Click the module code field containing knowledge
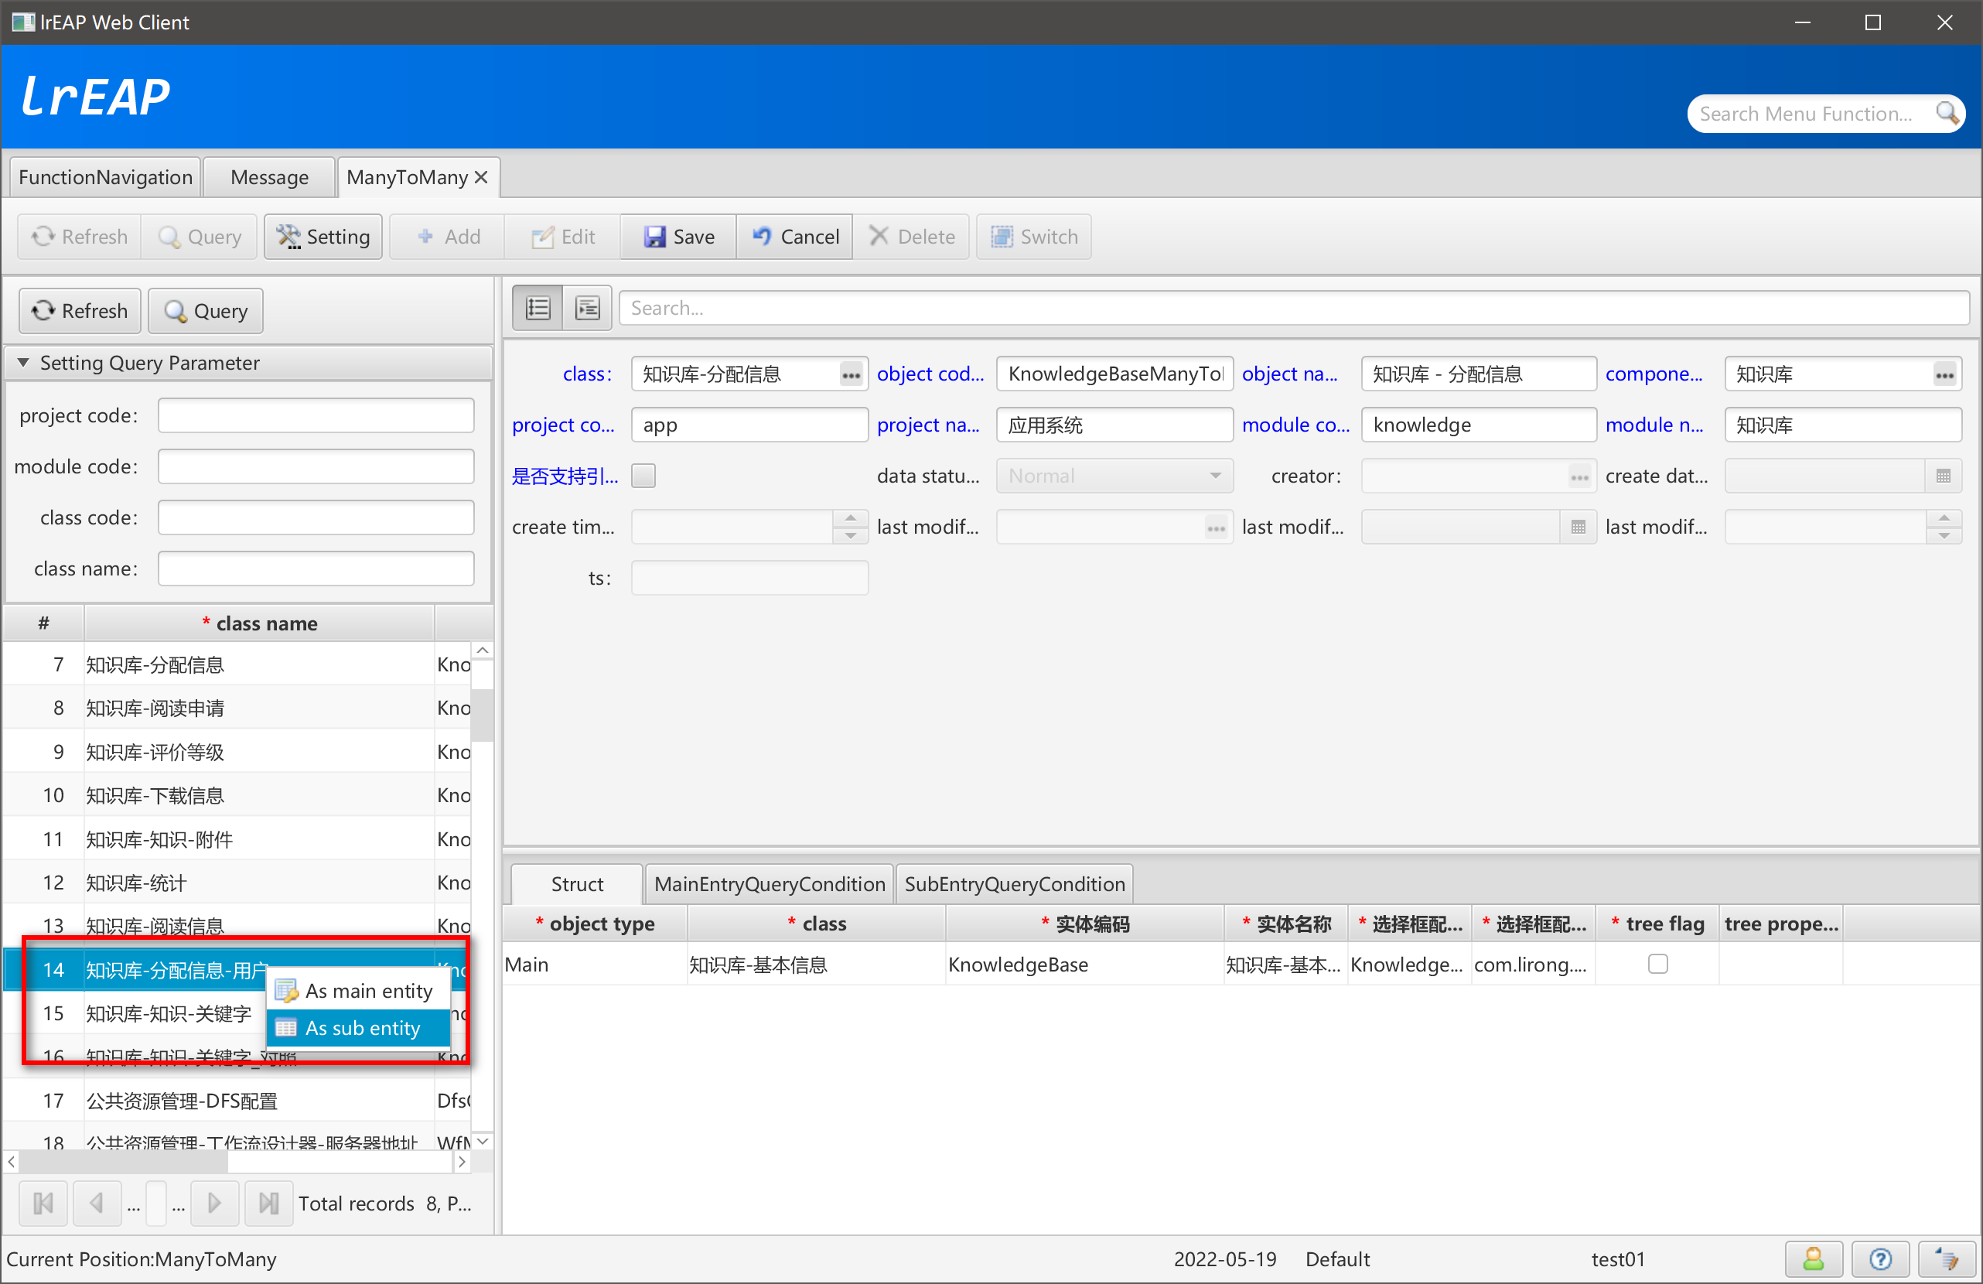Viewport: 1983px width, 1284px height. [x=1478, y=425]
